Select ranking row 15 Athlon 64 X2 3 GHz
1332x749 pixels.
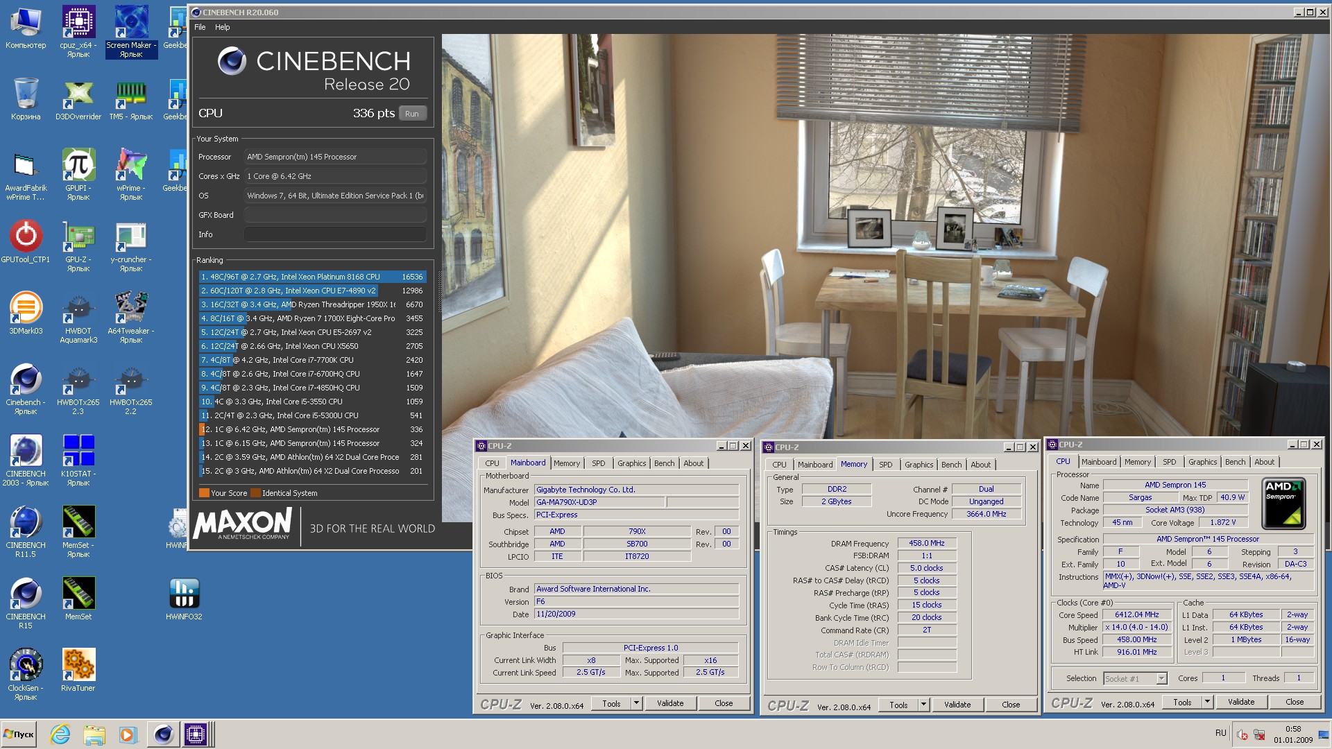click(x=312, y=471)
